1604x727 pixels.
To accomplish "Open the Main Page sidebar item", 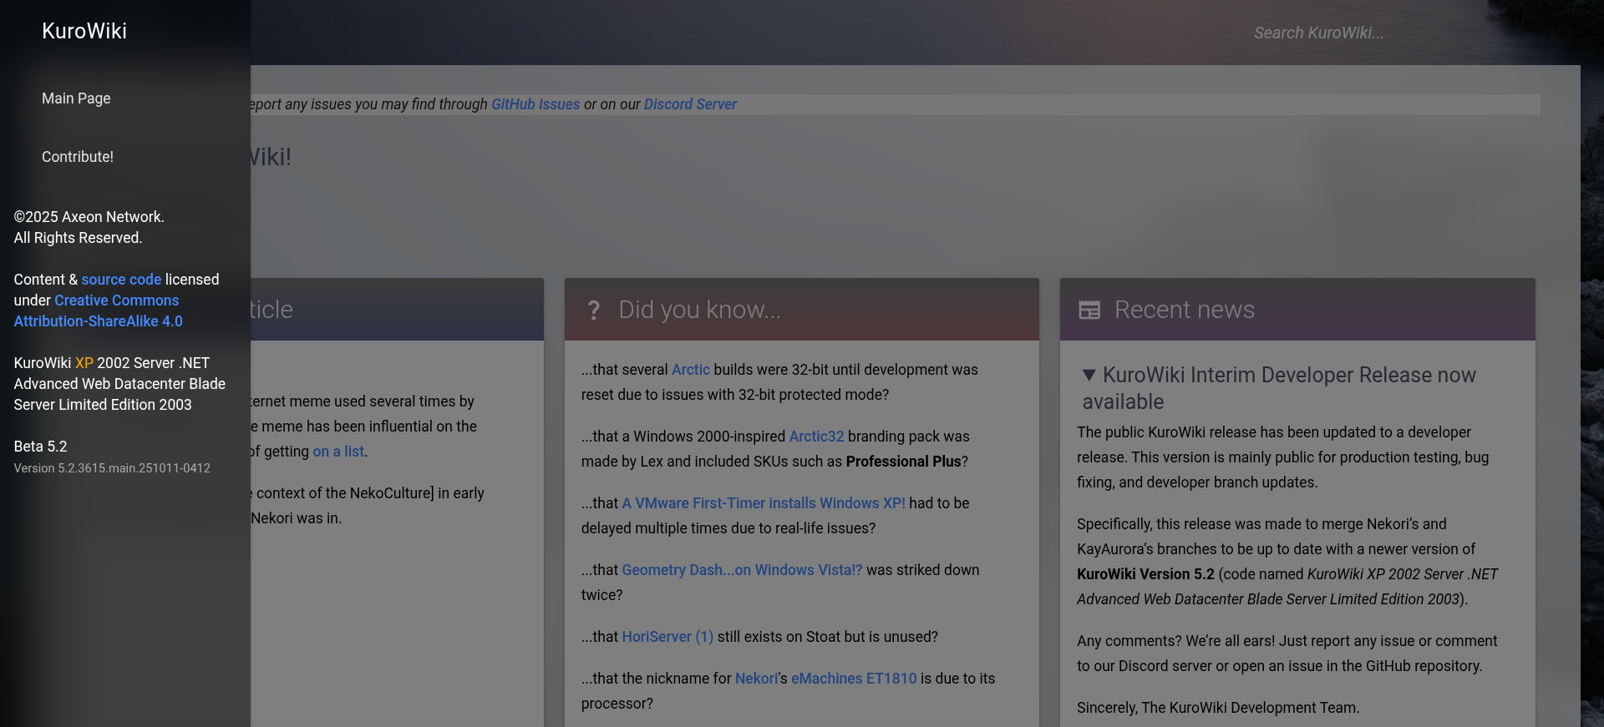I will coord(76,98).
